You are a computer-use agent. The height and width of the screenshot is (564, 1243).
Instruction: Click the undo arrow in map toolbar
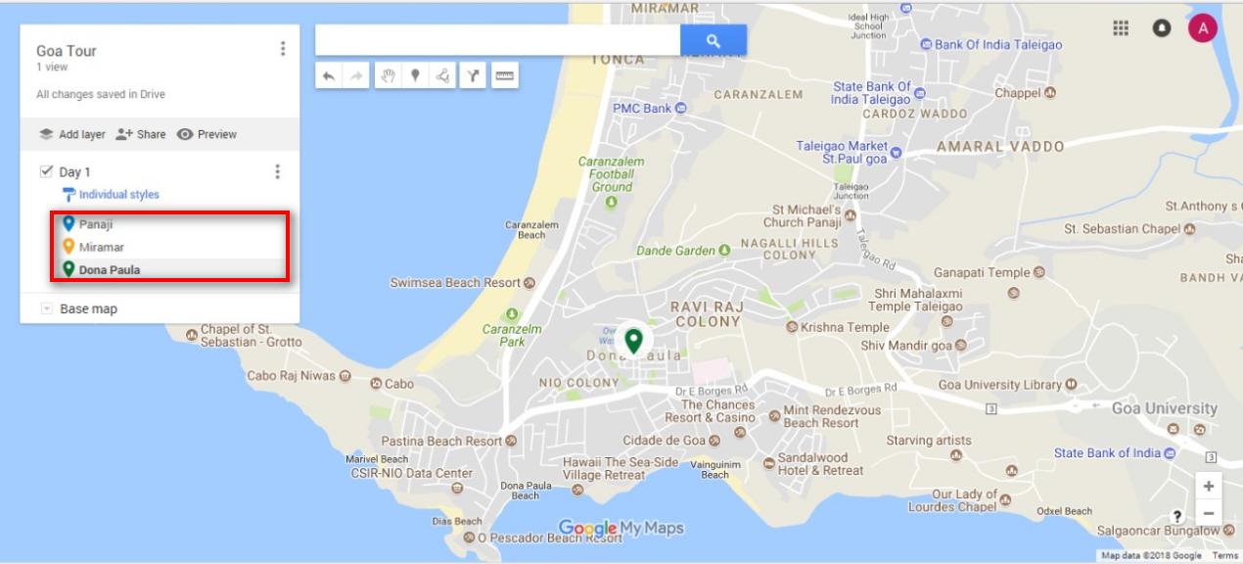[x=329, y=75]
